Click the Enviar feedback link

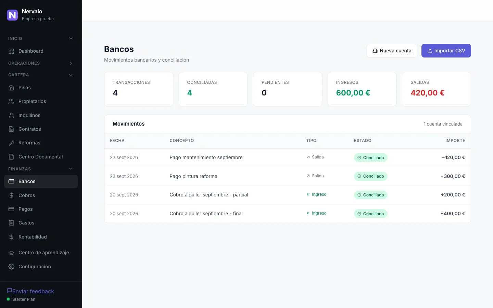tap(30, 291)
